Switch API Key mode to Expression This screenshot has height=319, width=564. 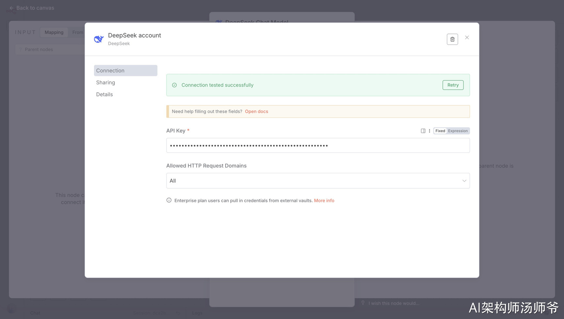coord(458,131)
